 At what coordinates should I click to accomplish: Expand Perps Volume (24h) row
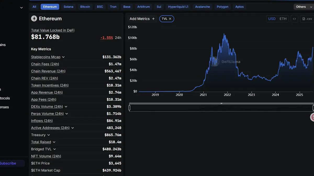tap(66, 114)
